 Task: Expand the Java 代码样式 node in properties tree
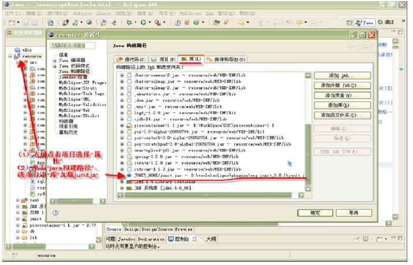(55, 66)
